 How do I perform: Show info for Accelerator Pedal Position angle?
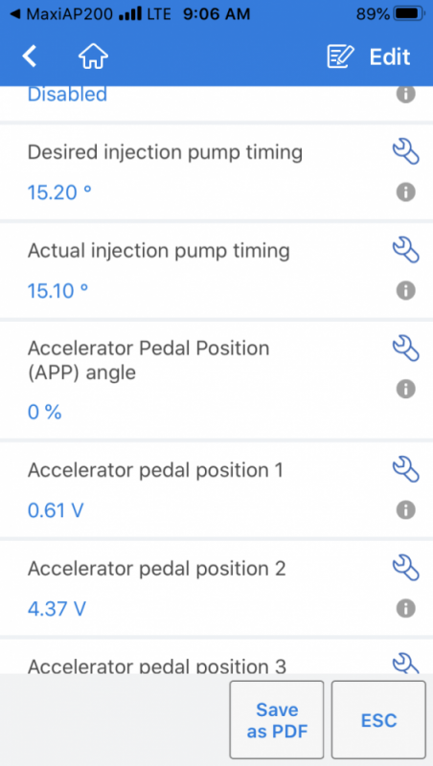point(405,389)
